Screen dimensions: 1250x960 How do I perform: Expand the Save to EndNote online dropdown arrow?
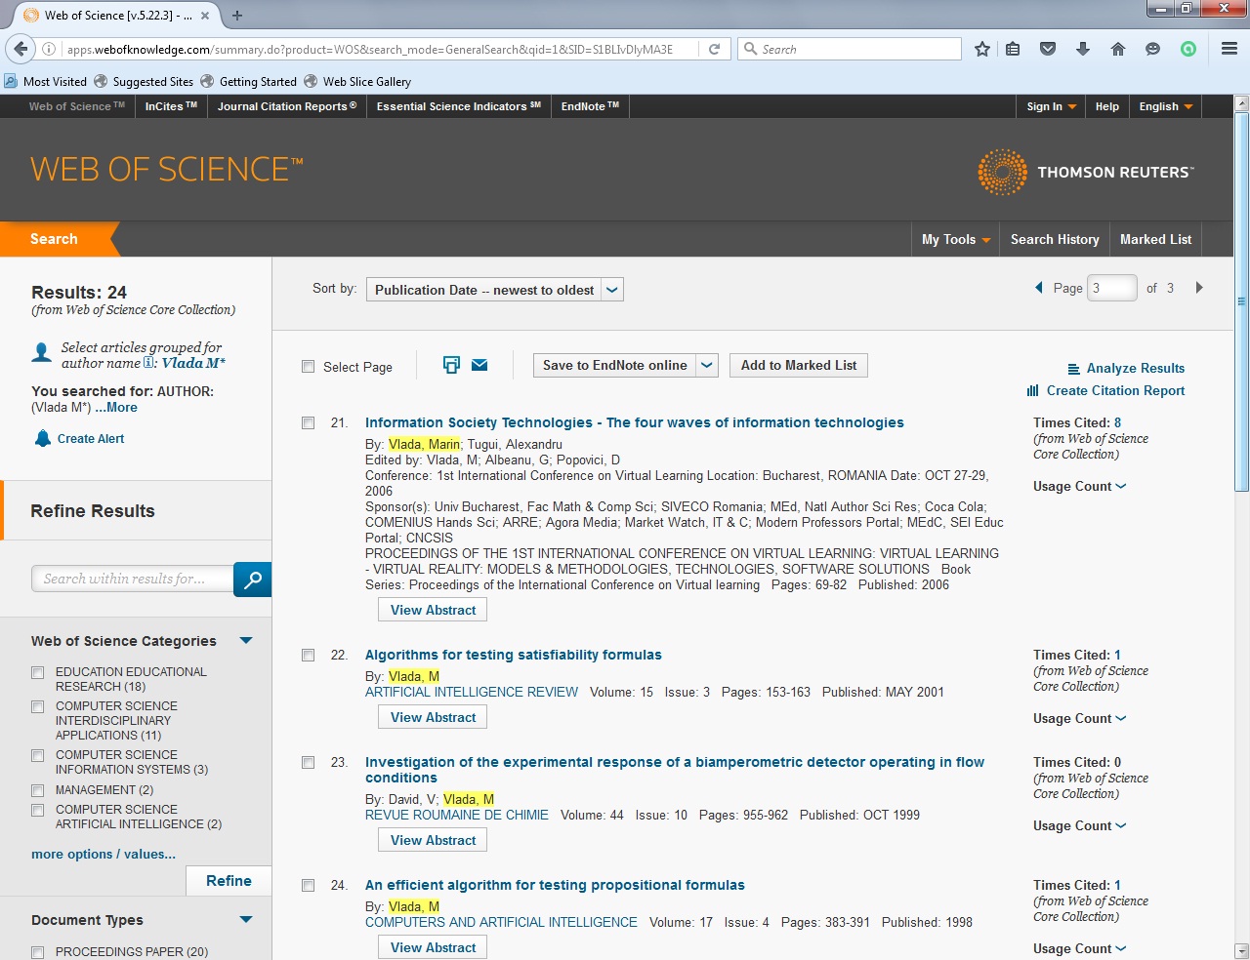[x=707, y=365]
